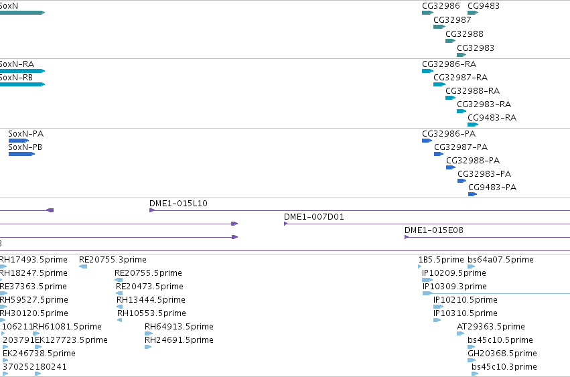
Task: Click the CG32987-PA protein label
Action: click(461, 147)
